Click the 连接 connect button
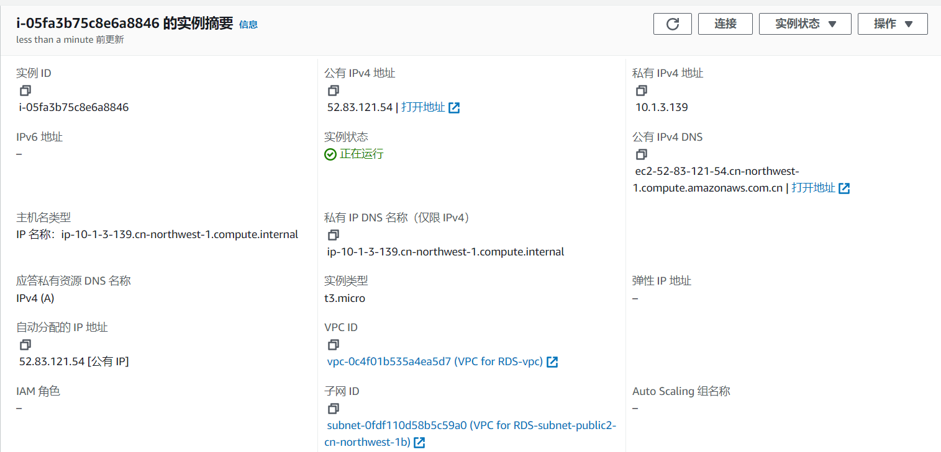This screenshot has height=452, width=941. point(725,24)
